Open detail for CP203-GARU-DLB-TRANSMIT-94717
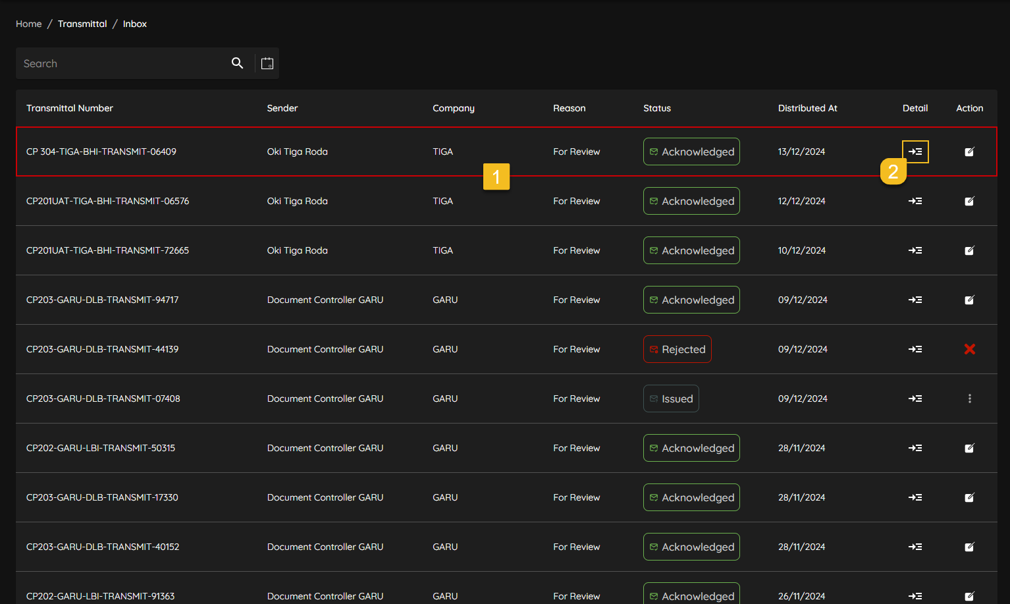Screen dimensions: 1010x604 coord(915,300)
